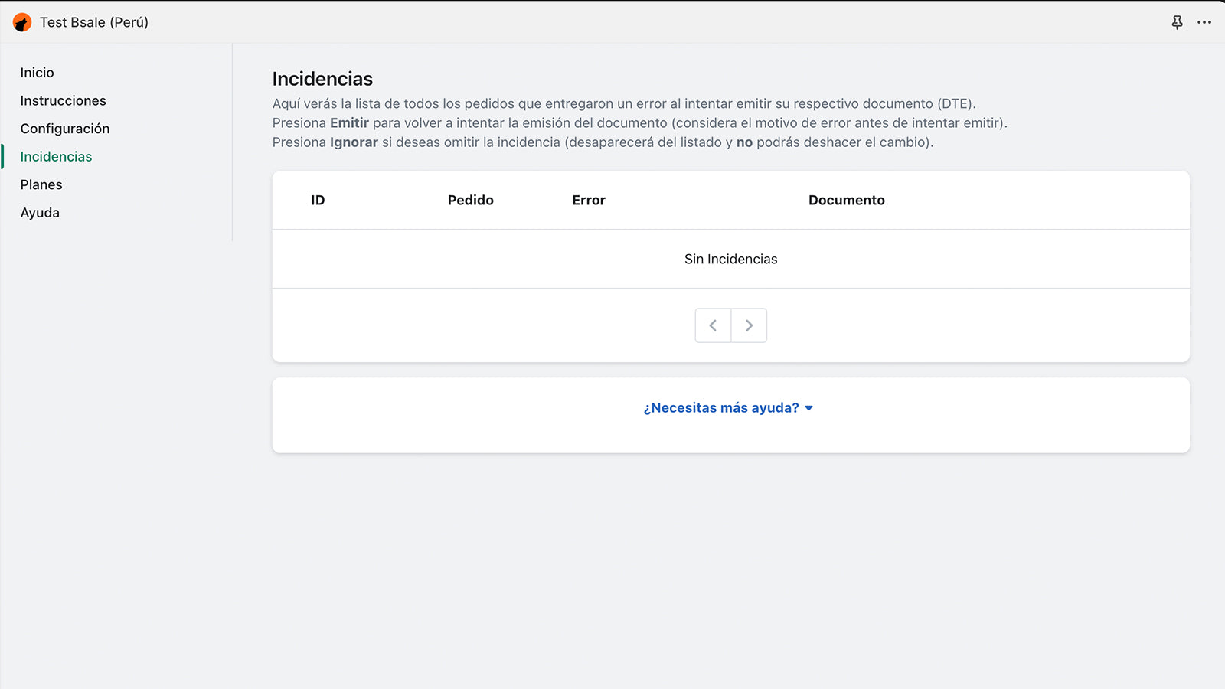Select the Sin Incidencias table row

pyautogui.click(x=730, y=259)
